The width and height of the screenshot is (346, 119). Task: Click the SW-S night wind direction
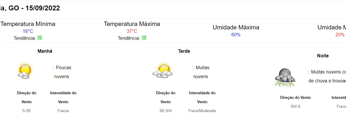(x=295, y=106)
